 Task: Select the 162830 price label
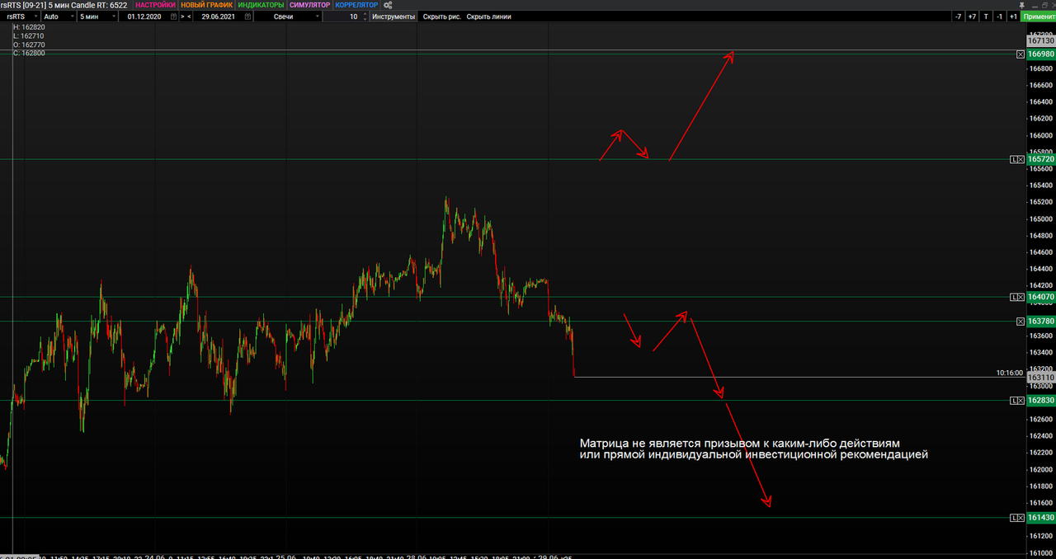click(1041, 401)
